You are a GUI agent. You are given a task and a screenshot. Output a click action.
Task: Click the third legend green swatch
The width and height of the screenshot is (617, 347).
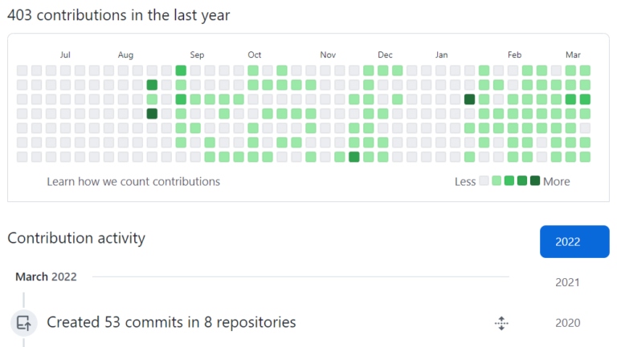(522, 180)
